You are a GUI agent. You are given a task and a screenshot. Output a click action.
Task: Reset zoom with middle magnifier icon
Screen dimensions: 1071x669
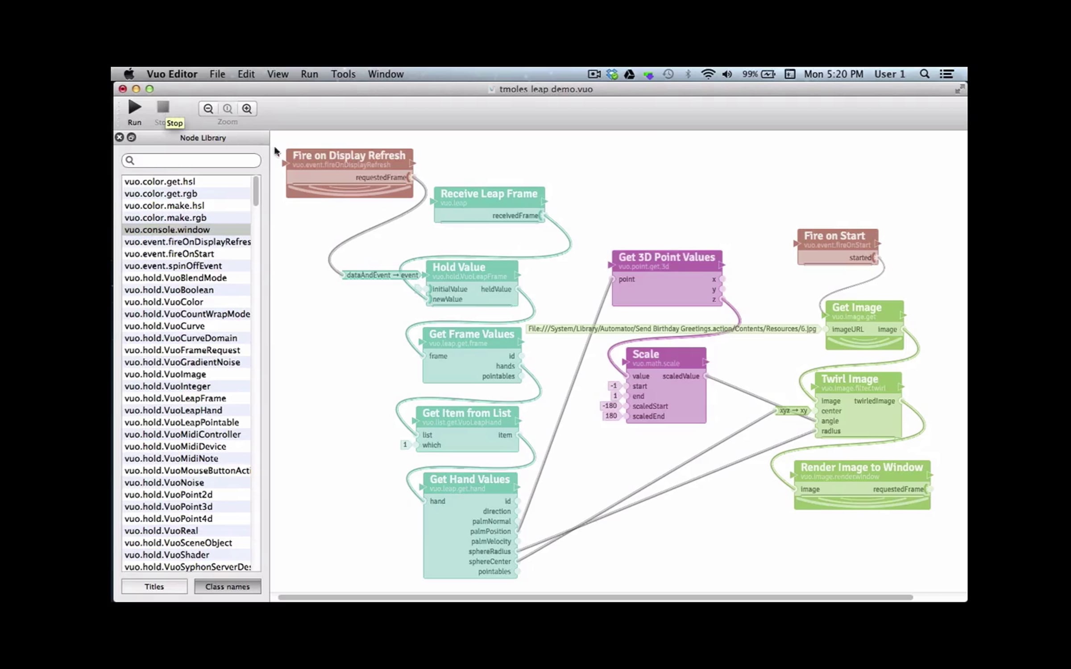[228, 109]
